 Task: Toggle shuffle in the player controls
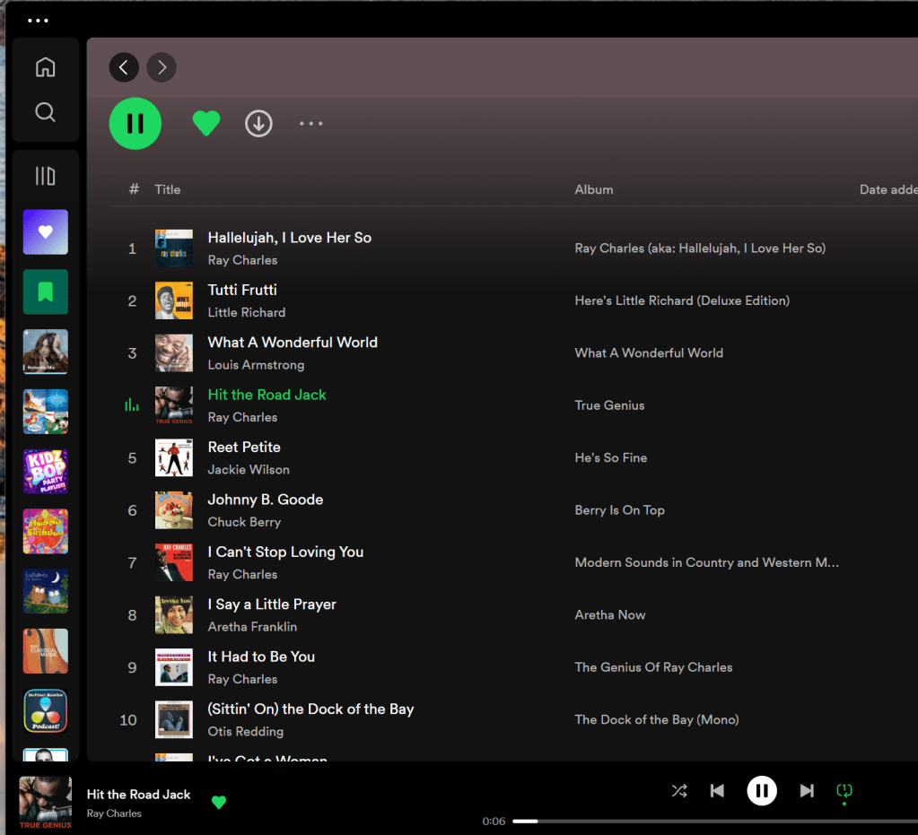click(679, 791)
